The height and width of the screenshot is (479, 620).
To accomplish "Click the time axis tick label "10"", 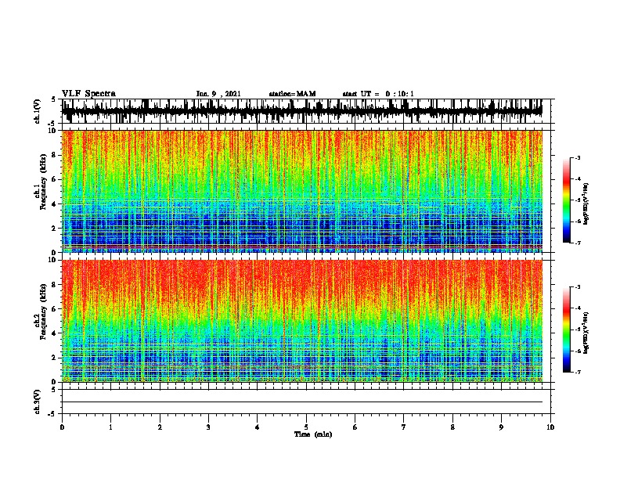I will pos(550,427).
